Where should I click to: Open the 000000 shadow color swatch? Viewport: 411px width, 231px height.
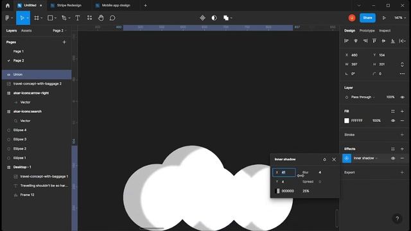pyautogui.click(x=277, y=191)
